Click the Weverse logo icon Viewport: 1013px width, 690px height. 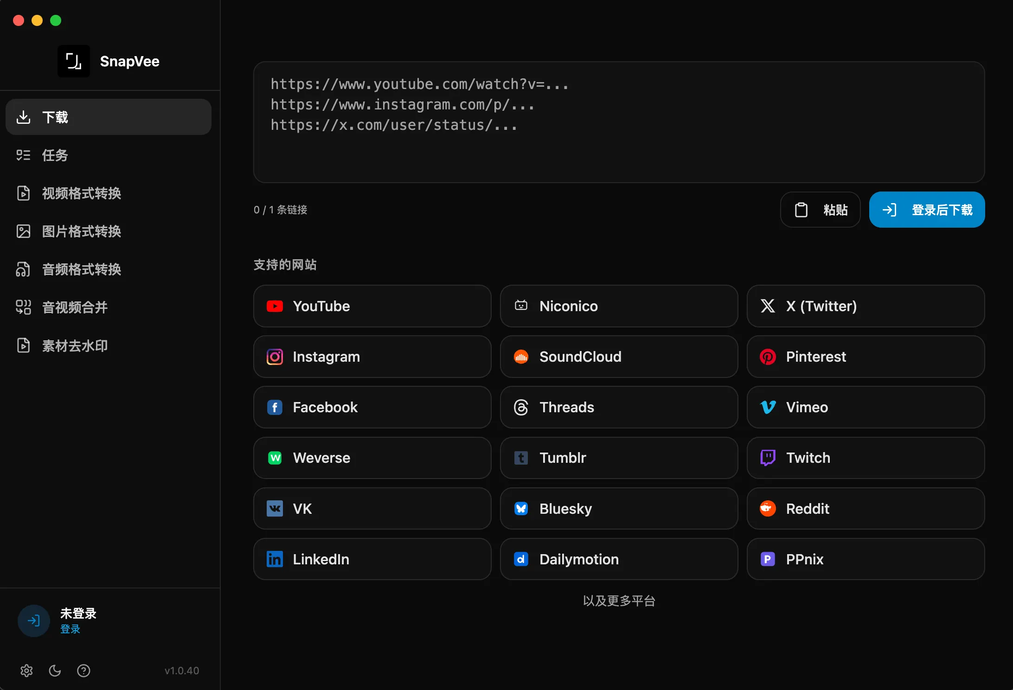pyautogui.click(x=275, y=458)
